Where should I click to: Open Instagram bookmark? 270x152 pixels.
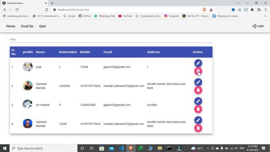pos(172,16)
